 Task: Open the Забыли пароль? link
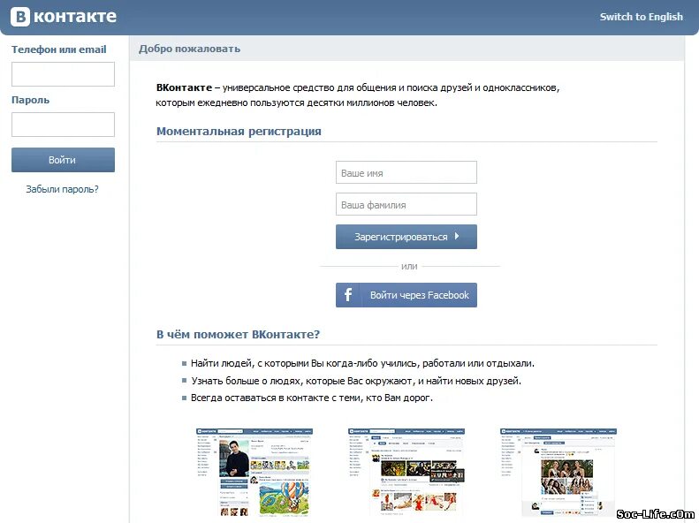click(62, 189)
